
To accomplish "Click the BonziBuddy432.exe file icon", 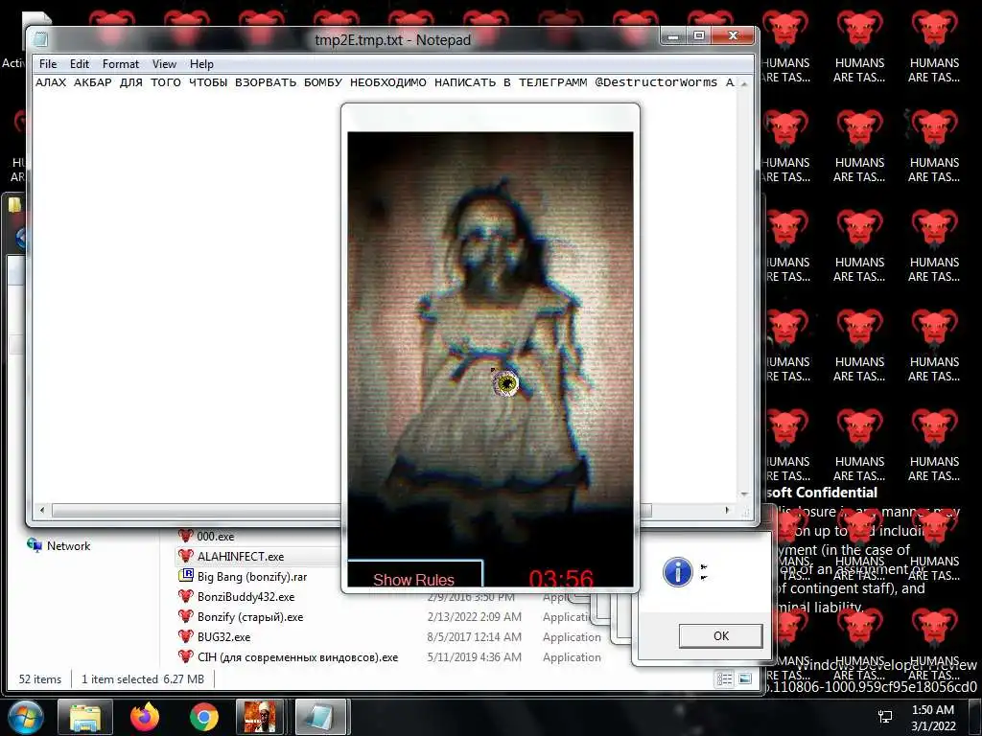I will 185,596.
